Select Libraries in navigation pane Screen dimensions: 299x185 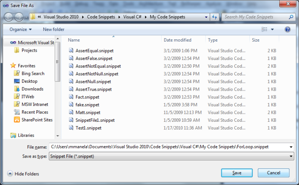(x=26, y=135)
